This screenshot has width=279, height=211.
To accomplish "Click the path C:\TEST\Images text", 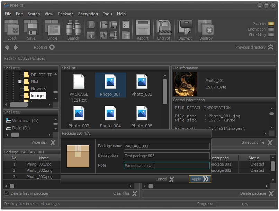I will [x=31, y=58].
